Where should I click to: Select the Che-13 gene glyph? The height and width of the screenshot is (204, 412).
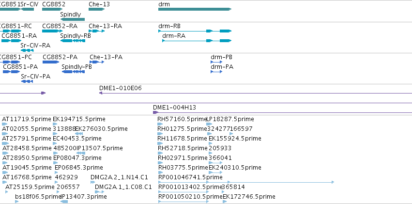pos(96,9)
